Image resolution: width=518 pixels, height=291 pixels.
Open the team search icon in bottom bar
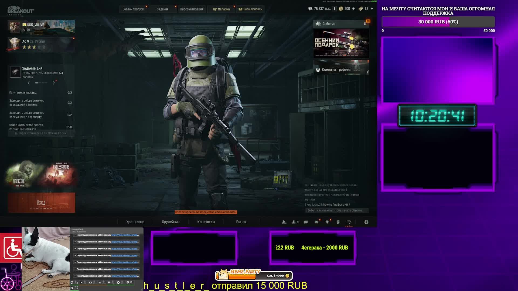(284, 222)
